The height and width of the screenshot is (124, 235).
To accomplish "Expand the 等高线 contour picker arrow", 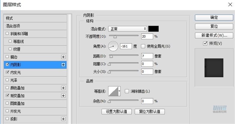I will [x=119, y=91].
